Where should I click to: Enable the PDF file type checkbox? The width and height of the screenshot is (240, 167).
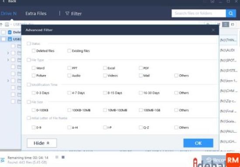click(x=141, y=68)
